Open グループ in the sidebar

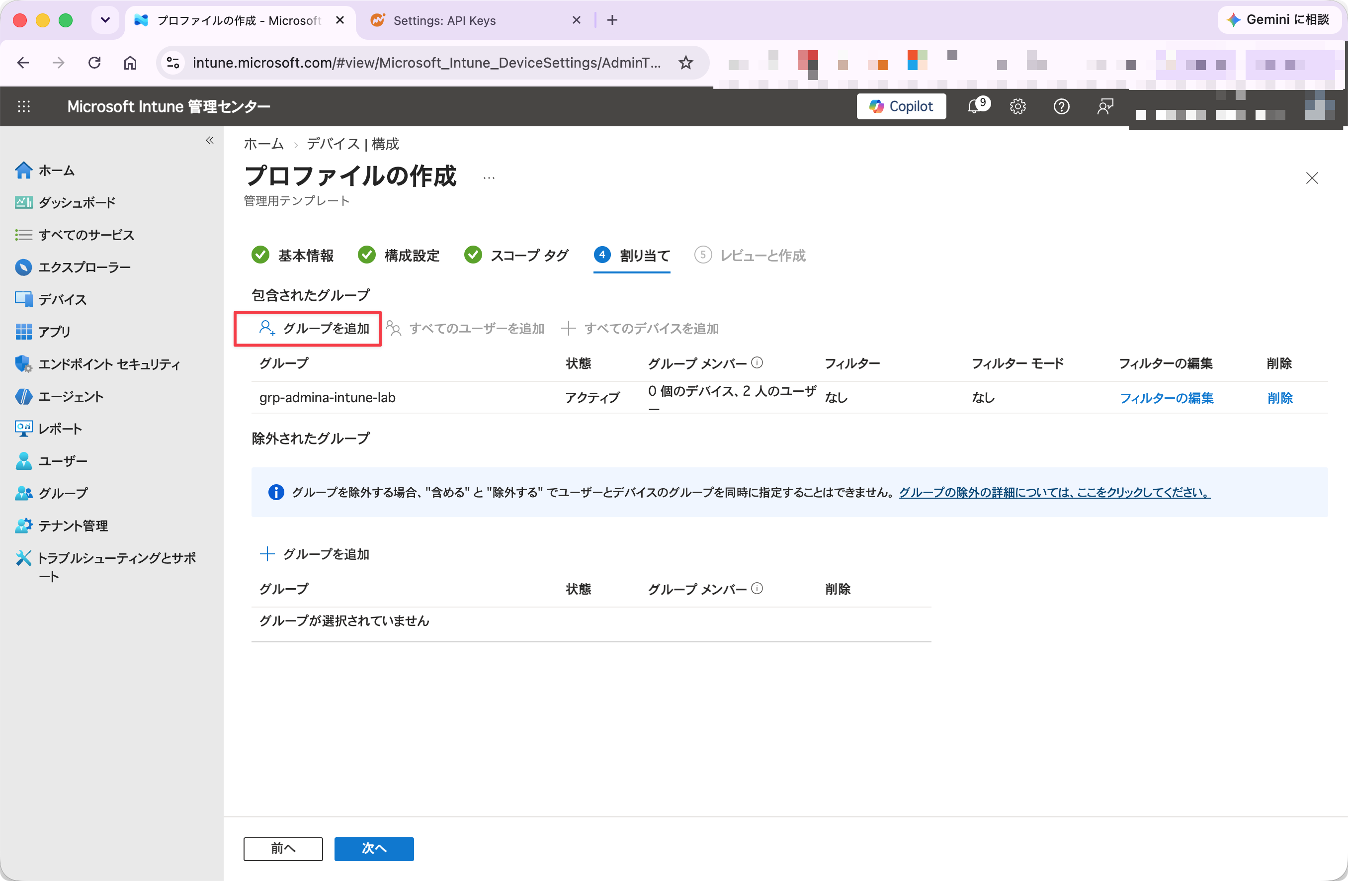(x=52, y=493)
